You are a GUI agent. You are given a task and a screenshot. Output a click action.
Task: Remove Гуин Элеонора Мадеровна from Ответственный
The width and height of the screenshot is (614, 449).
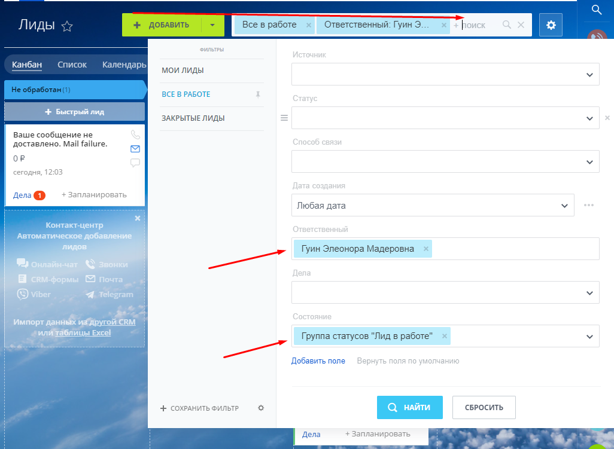(425, 249)
